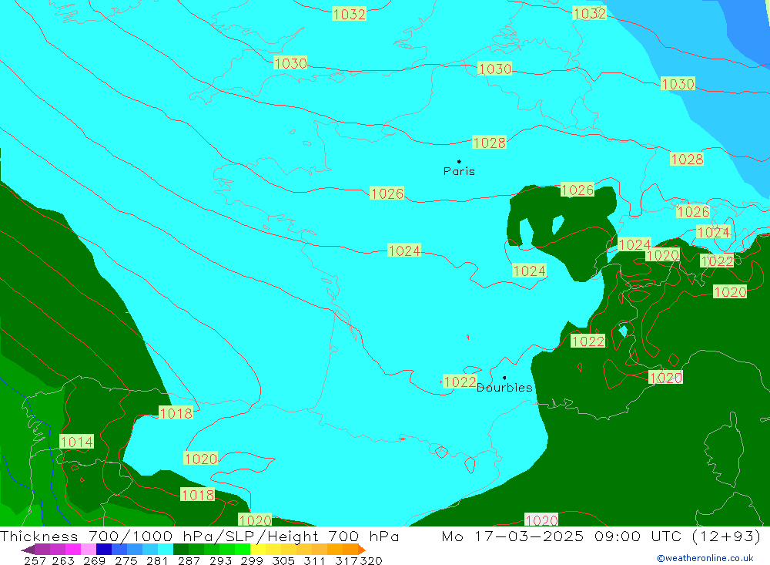Select the bright yellow legend swatch
The width and height of the screenshot is (770, 565).
(258, 550)
